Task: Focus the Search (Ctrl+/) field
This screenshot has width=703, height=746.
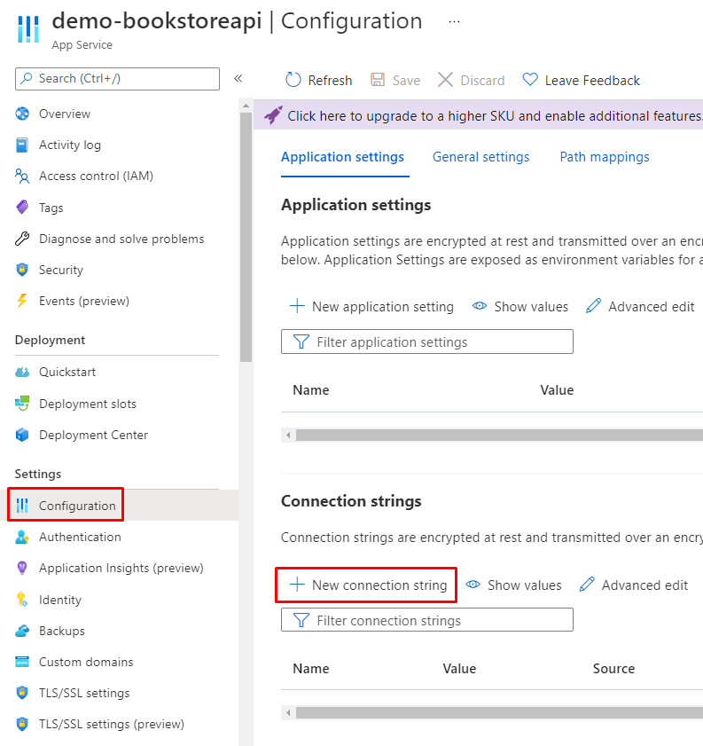Action: (x=117, y=78)
